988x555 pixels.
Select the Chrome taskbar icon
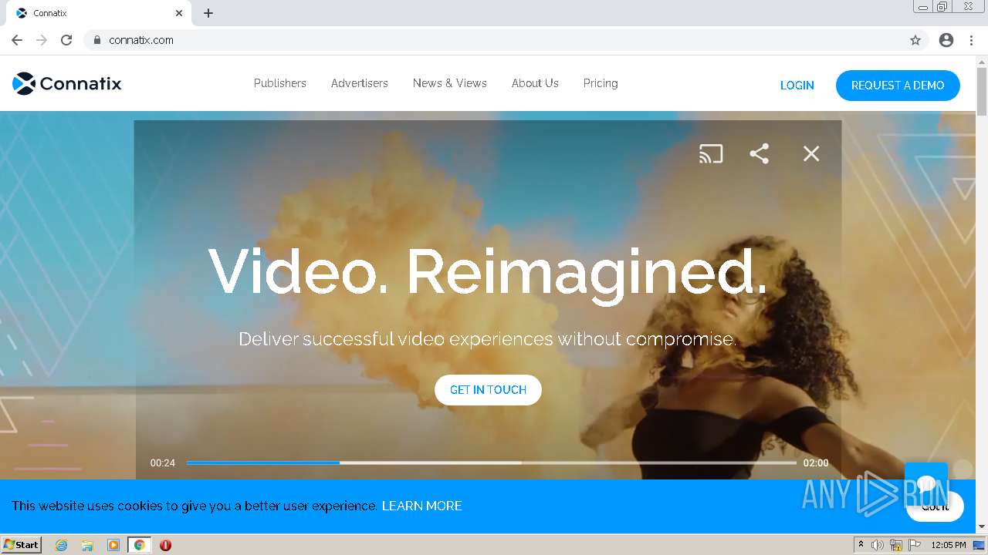140,545
